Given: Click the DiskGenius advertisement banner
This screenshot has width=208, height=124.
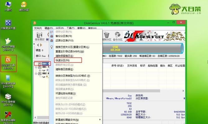Looking at the screenshot, I should pos(154,36).
